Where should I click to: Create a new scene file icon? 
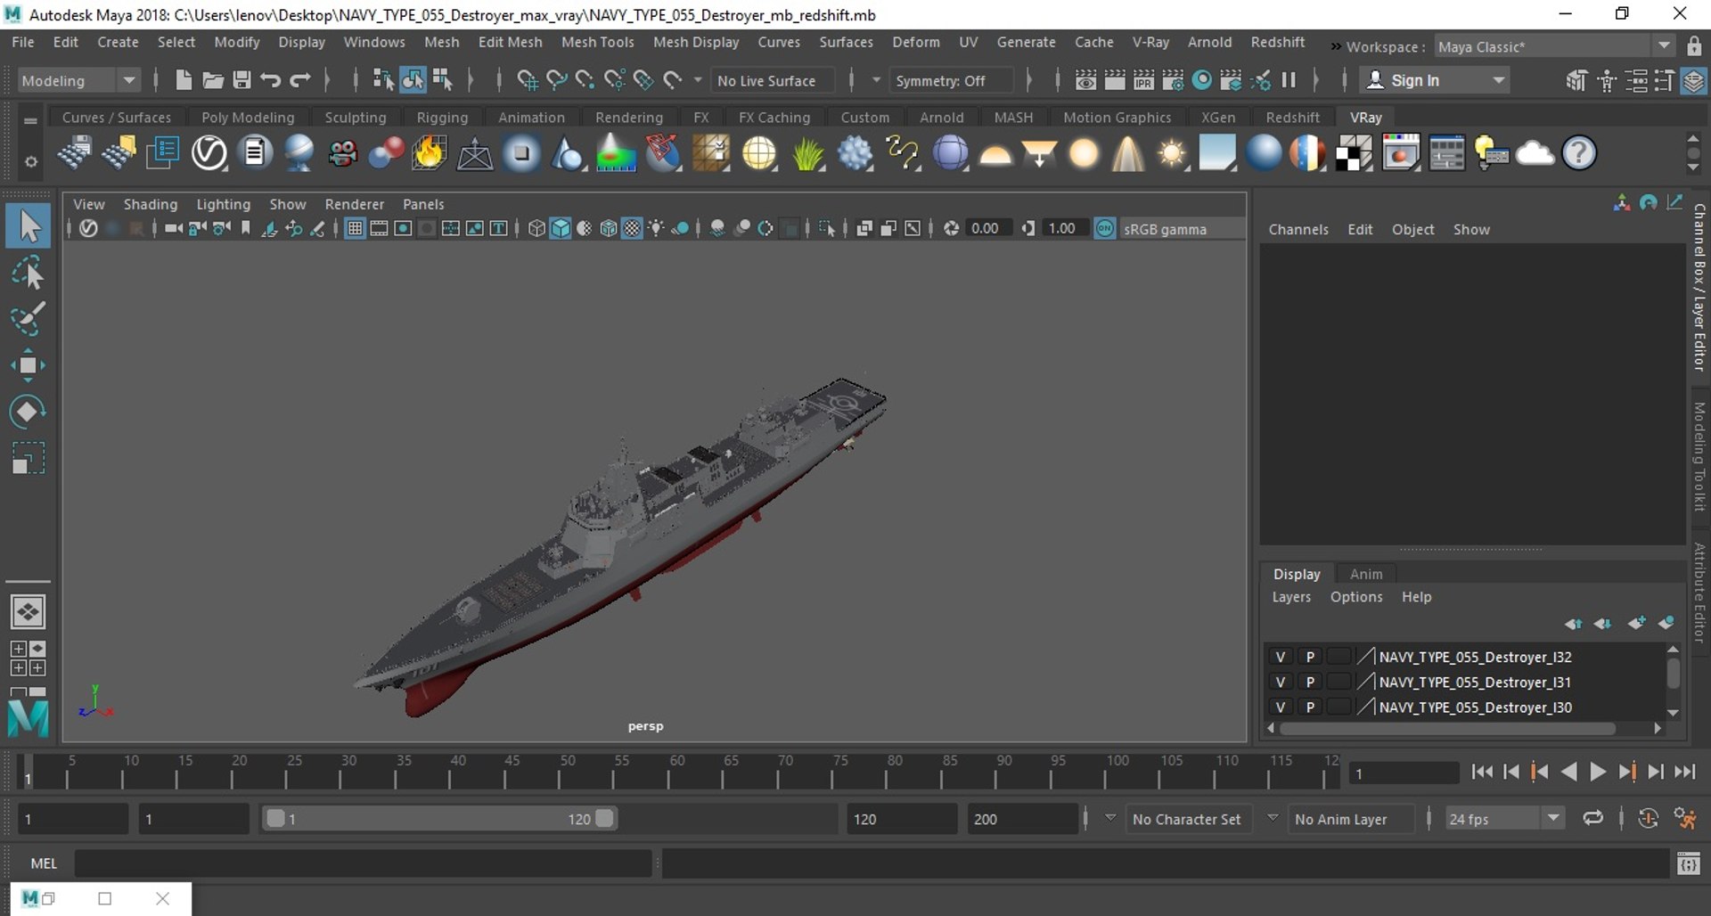(x=183, y=80)
